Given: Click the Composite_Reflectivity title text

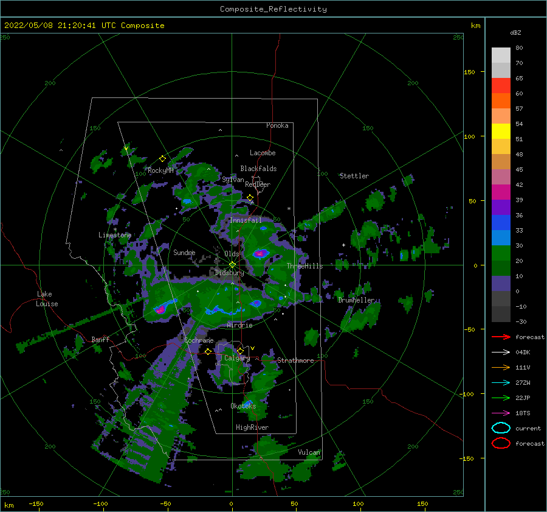Looking at the screenshot, I should click(273, 9).
